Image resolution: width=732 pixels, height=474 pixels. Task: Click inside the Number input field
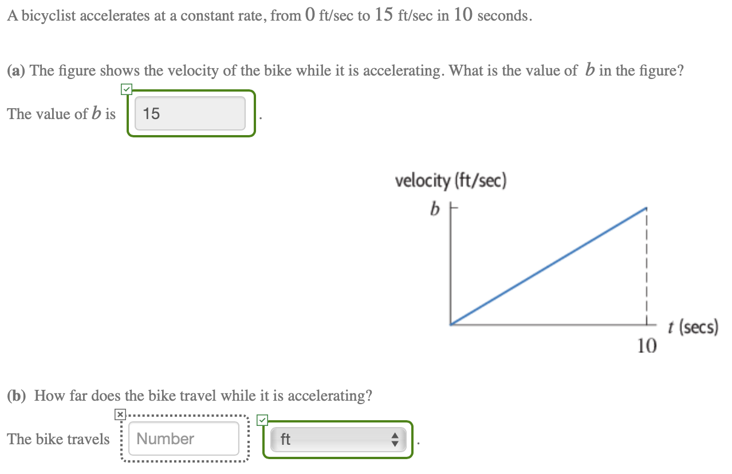[x=184, y=439]
